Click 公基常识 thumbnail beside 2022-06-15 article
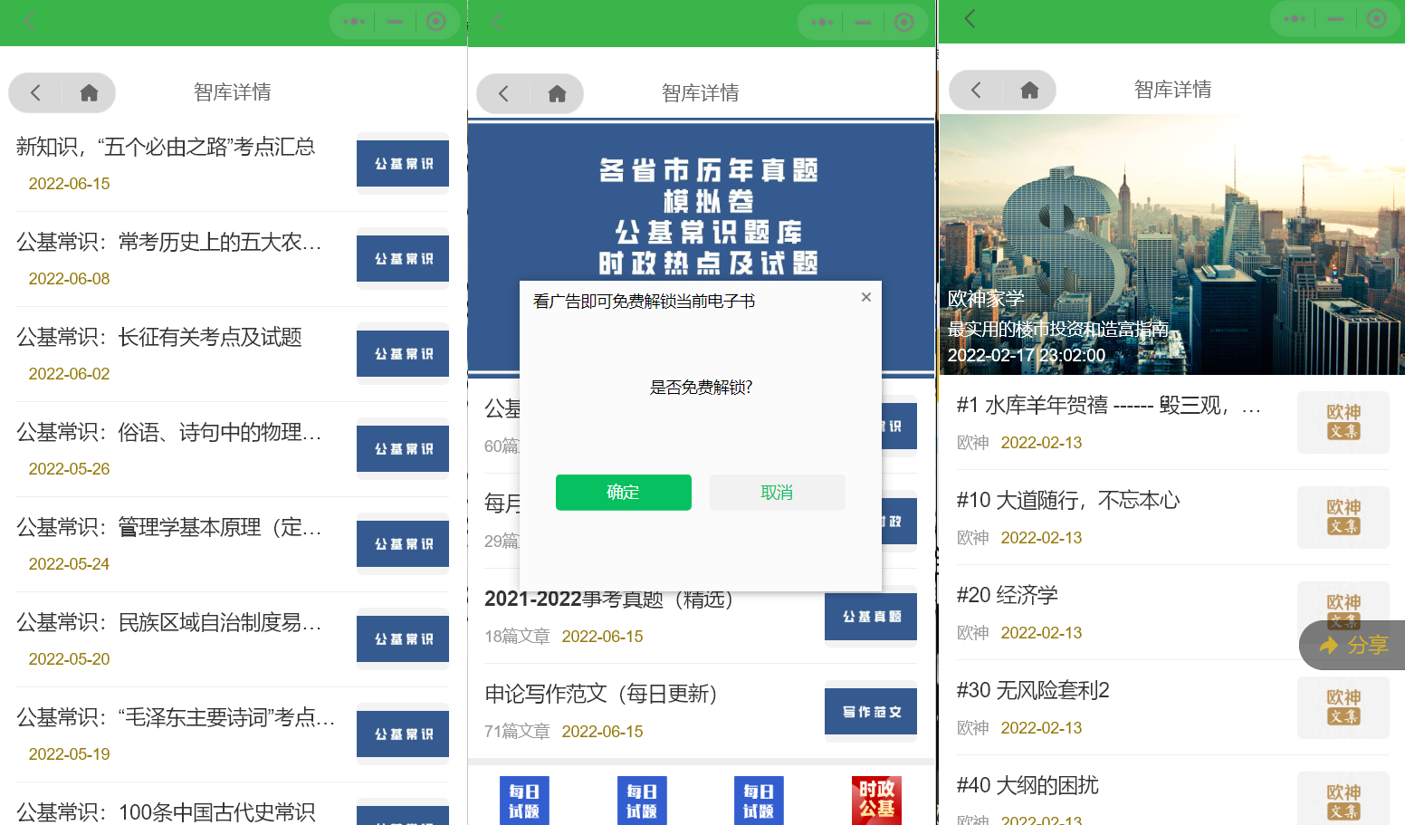The image size is (1405, 825). [403, 164]
